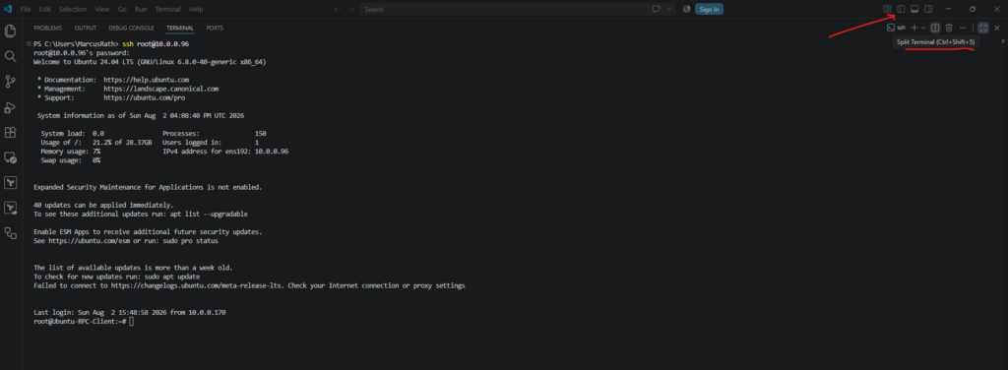Minimize the VS Code window
The height and width of the screenshot is (370, 1008).
click(x=949, y=9)
